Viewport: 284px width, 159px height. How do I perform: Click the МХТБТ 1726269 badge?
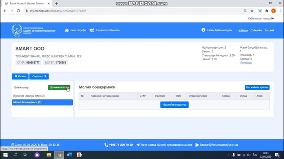click(55, 63)
